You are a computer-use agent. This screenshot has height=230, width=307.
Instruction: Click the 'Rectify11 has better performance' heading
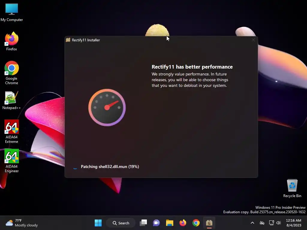click(192, 67)
